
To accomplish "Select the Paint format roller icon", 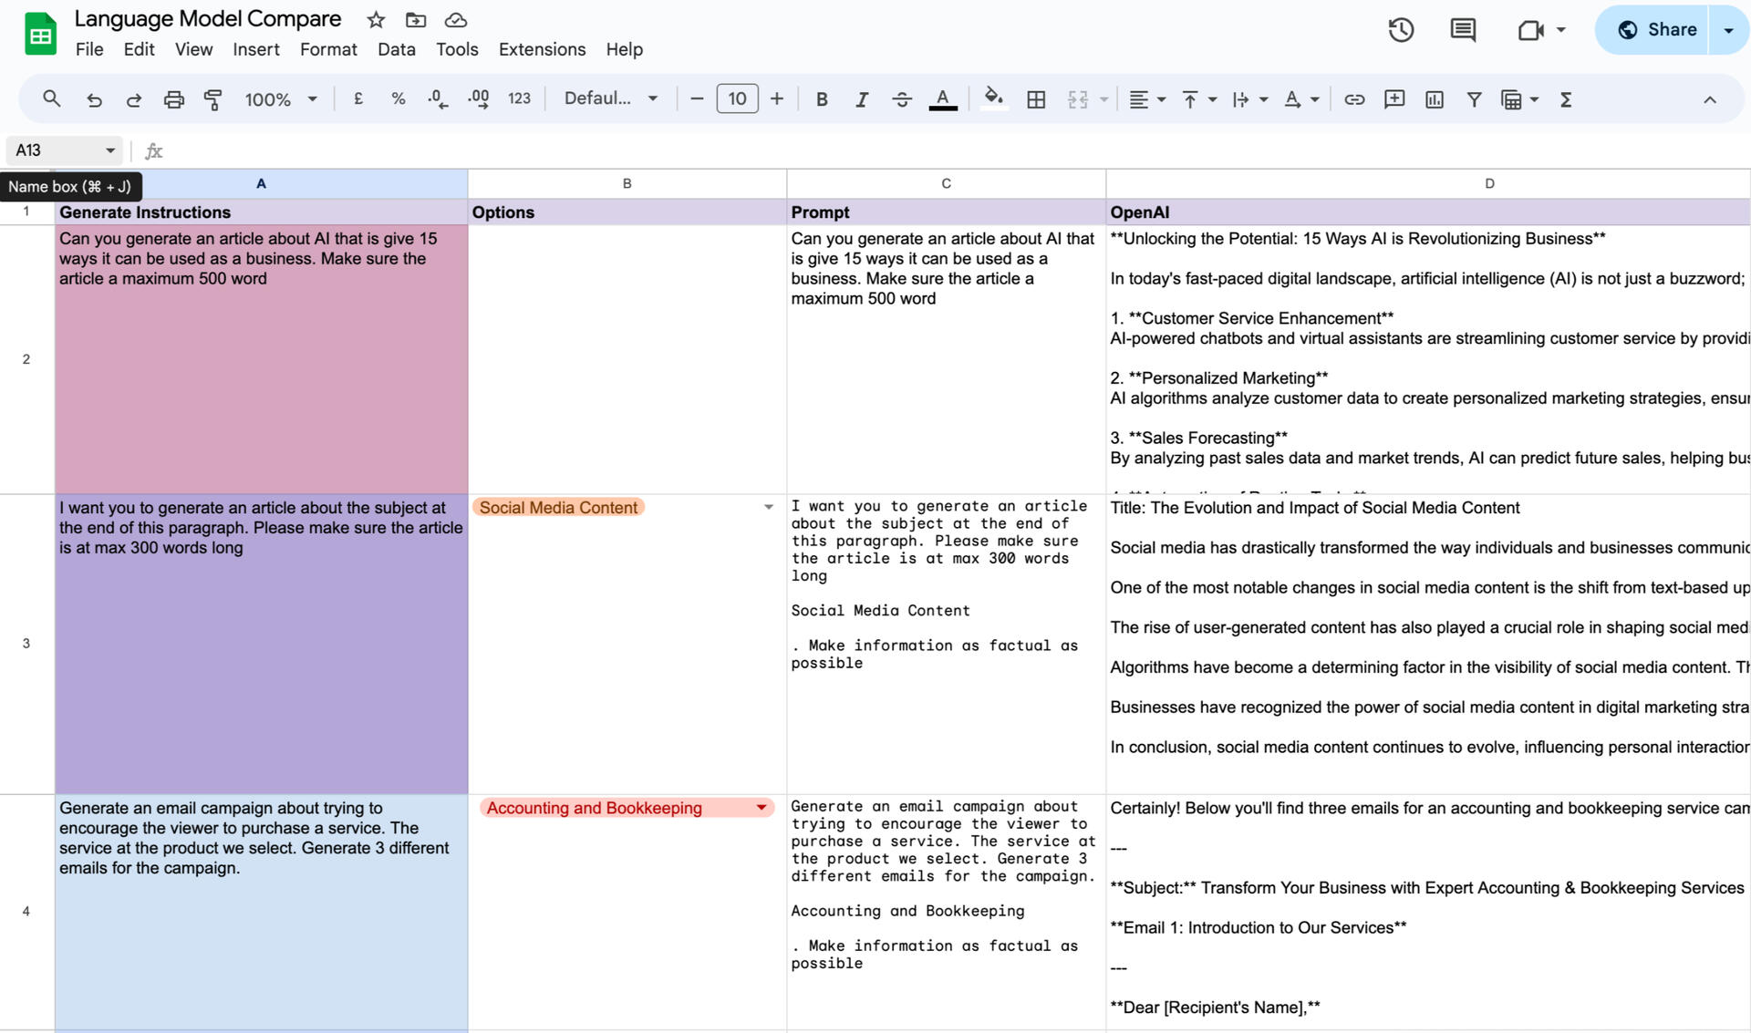I will tap(213, 99).
